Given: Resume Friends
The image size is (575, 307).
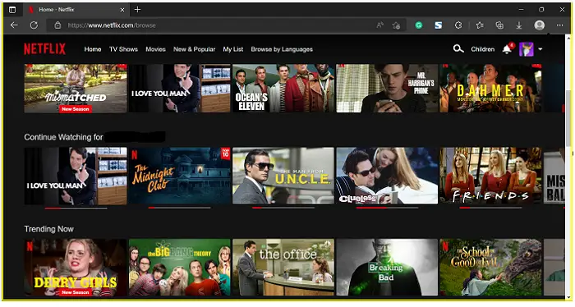Looking at the screenshot, I should pyautogui.click(x=490, y=176).
